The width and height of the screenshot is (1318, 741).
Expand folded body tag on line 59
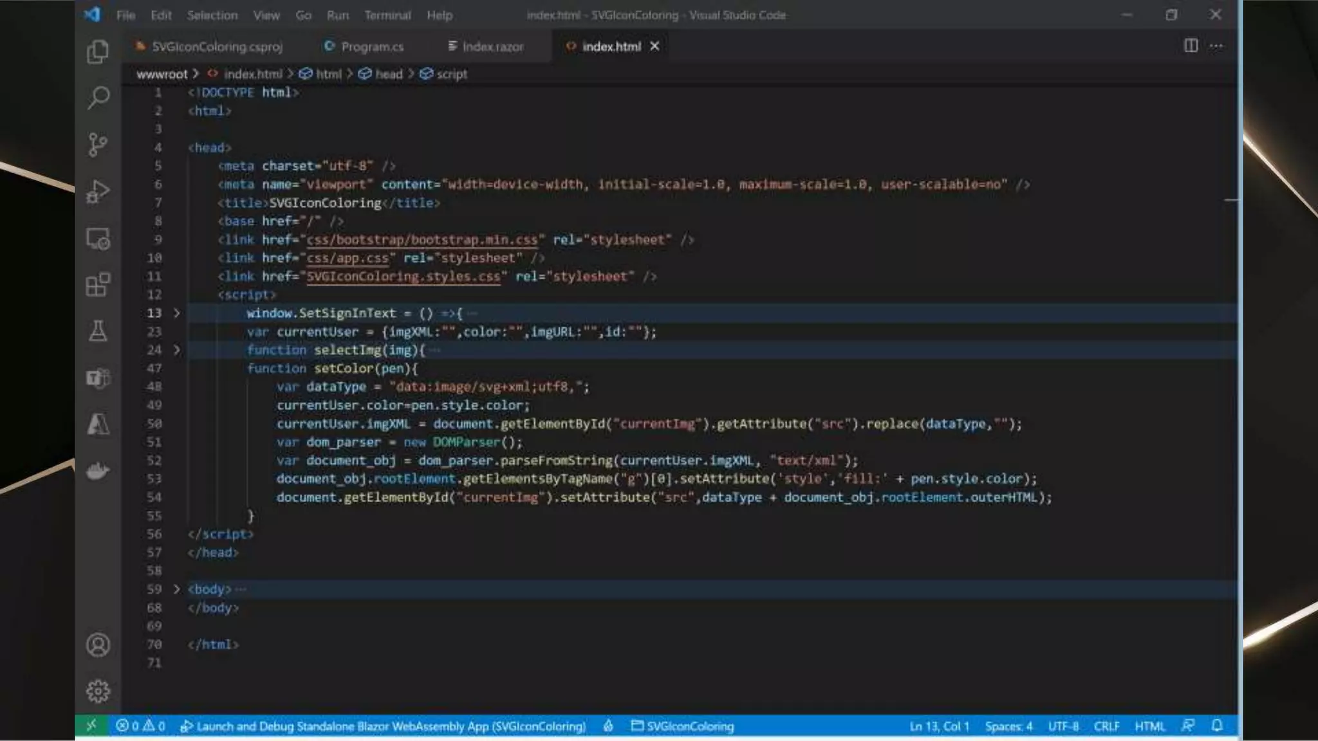[176, 589]
